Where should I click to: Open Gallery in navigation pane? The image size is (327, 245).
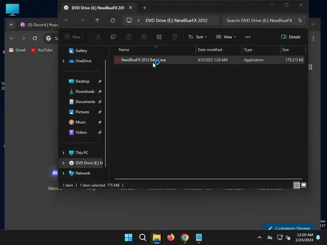[x=81, y=51]
